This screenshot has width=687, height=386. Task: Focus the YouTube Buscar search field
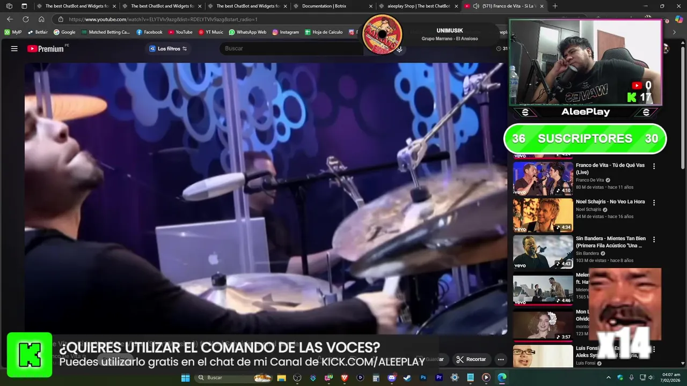pyautogui.click(x=293, y=48)
